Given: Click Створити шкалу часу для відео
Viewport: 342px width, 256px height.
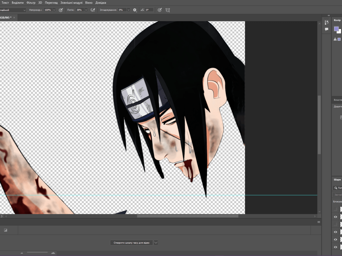Looking at the screenshot, I should click(132, 243).
